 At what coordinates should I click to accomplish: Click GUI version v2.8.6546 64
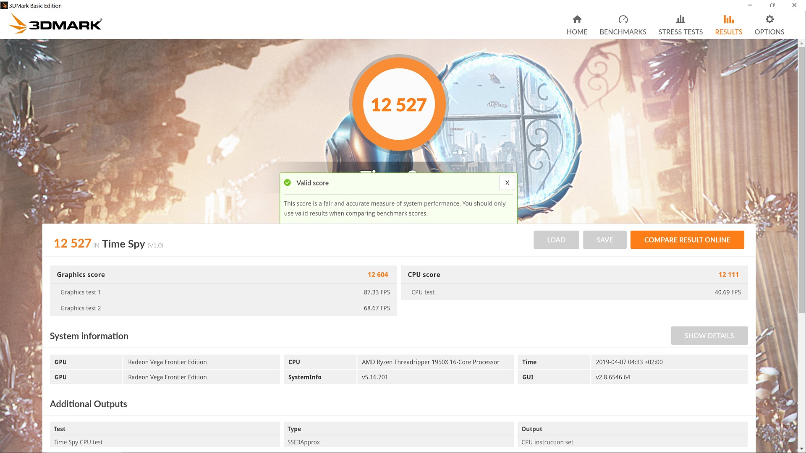click(669, 377)
